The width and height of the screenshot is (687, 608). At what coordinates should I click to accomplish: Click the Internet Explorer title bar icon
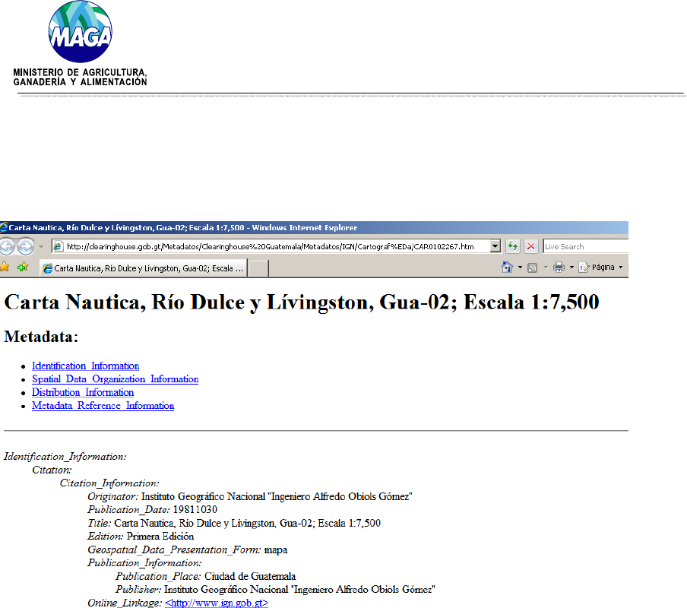coord(4,227)
